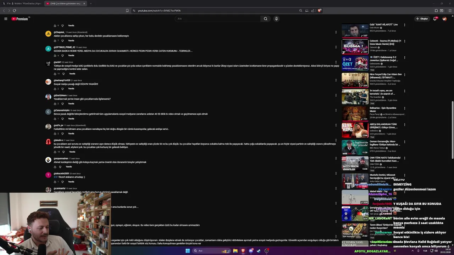Open @tahacetin2889 profile avatar
The height and width of the screenshot is (255, 454).
pos(48,175)
